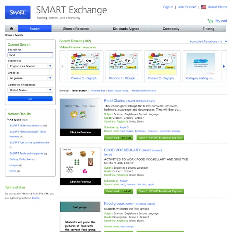Select the Search tab
The image size is (232, 232).
[35, 28]
